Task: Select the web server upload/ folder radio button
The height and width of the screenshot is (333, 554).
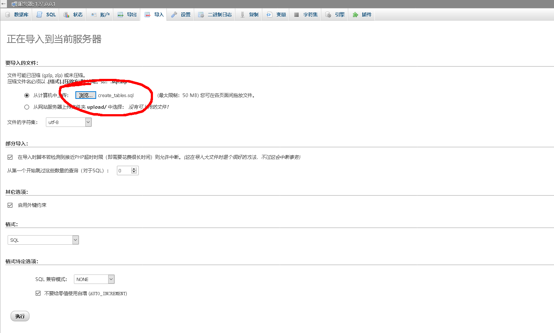Action: tap(27, 107)
